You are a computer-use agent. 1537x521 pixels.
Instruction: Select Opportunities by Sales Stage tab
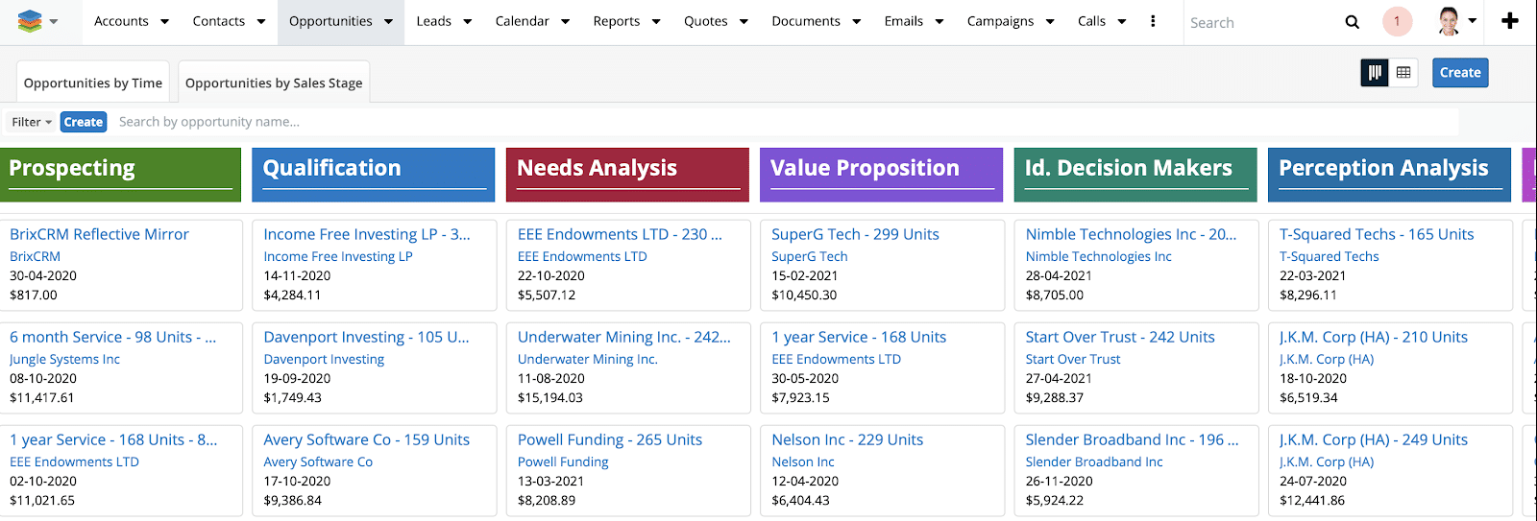click(274, 83)
